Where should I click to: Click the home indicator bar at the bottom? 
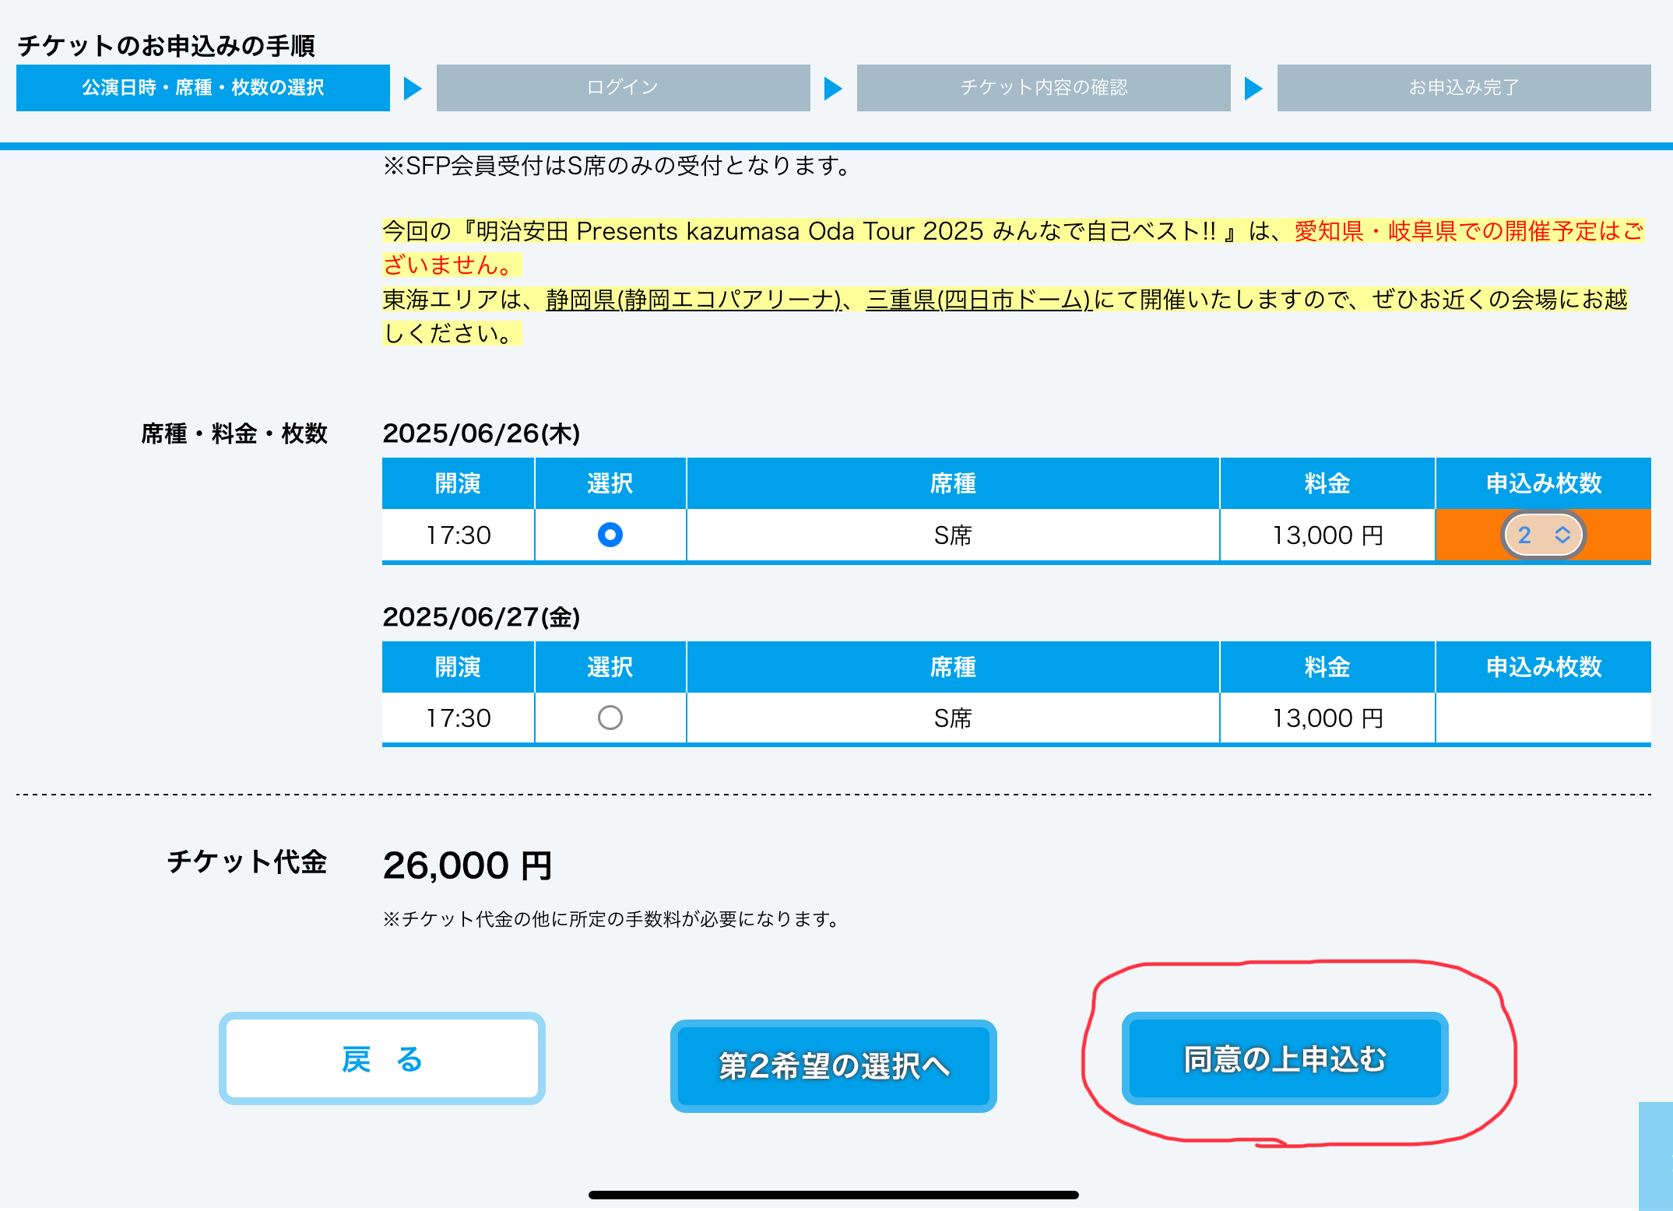[x=833, y=1195]
